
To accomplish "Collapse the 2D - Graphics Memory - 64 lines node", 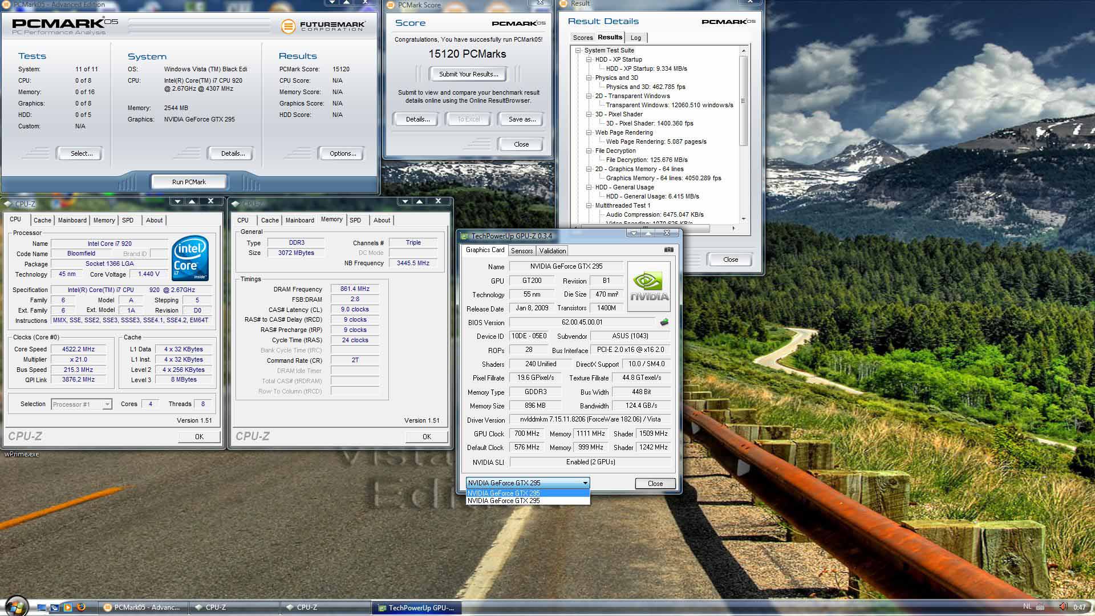I will tap(589, 169).
